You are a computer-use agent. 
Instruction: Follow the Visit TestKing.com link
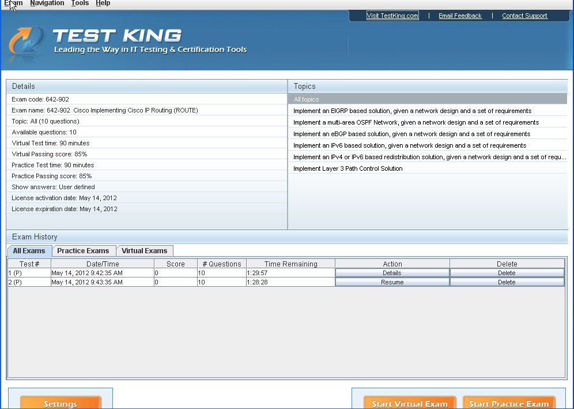click(392, 16)
